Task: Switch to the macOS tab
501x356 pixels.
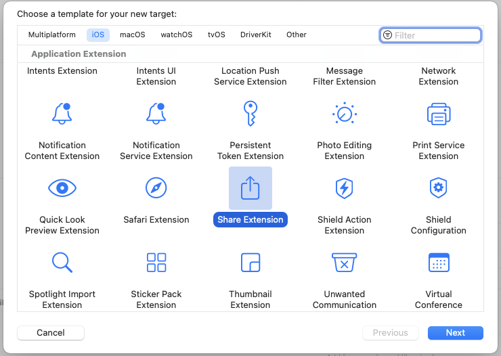Action: pyautogui.click(x=132, y=35)
